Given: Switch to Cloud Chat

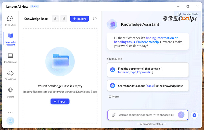Looking at the screenshot, I should [x=10, y=75].
